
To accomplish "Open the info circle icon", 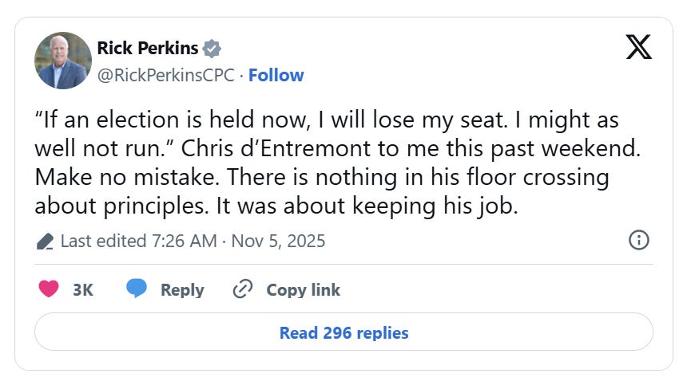I will (639, 240).
